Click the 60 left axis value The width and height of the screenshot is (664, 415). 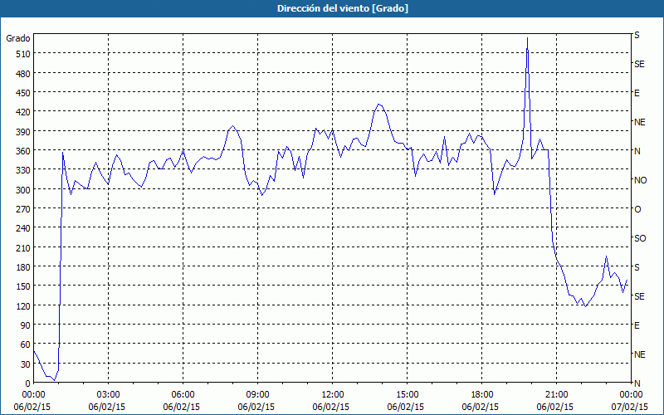tap(25, 344)
